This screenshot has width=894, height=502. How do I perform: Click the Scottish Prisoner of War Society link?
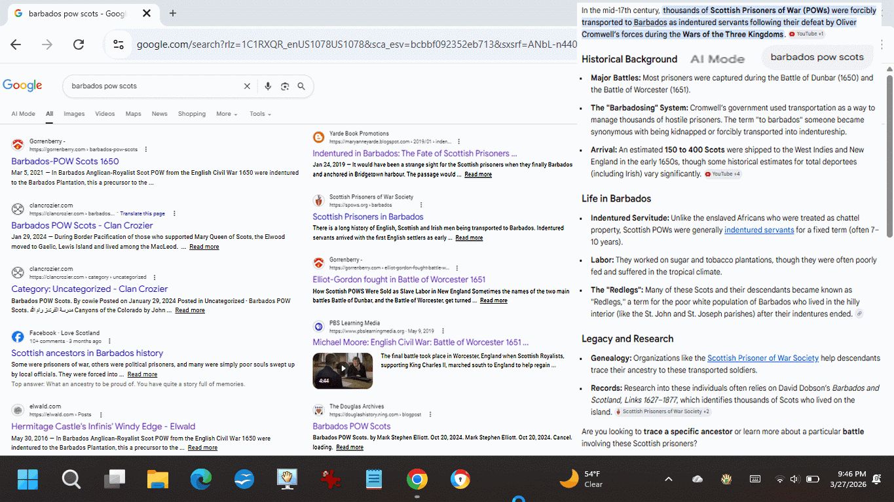pos(762,358)
